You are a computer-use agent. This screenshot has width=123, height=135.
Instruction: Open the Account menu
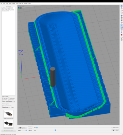[x=26, y=3]
